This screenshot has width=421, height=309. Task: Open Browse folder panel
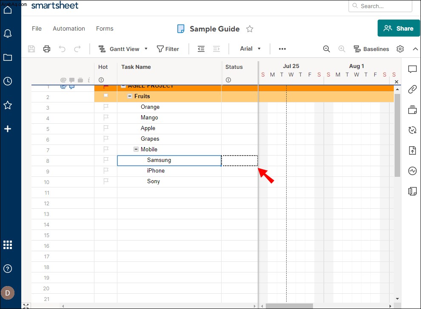click(8, 57)
